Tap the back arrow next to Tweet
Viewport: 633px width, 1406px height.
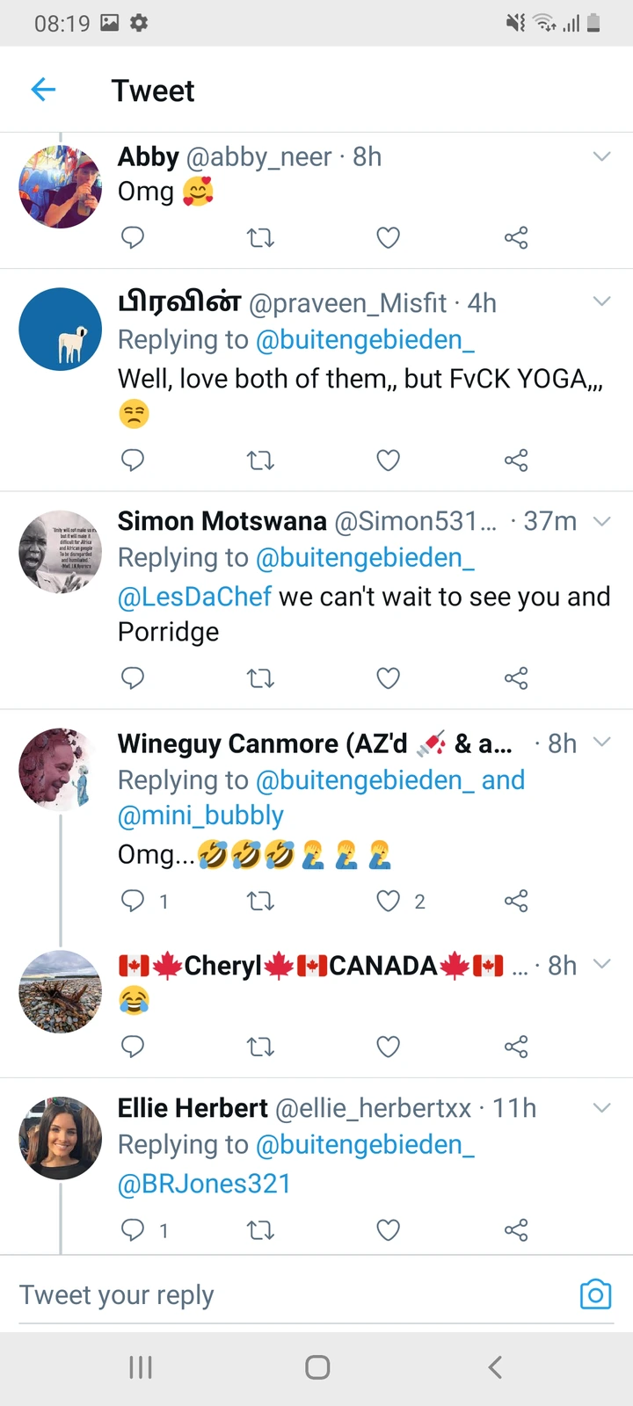(x=43, y=90)
